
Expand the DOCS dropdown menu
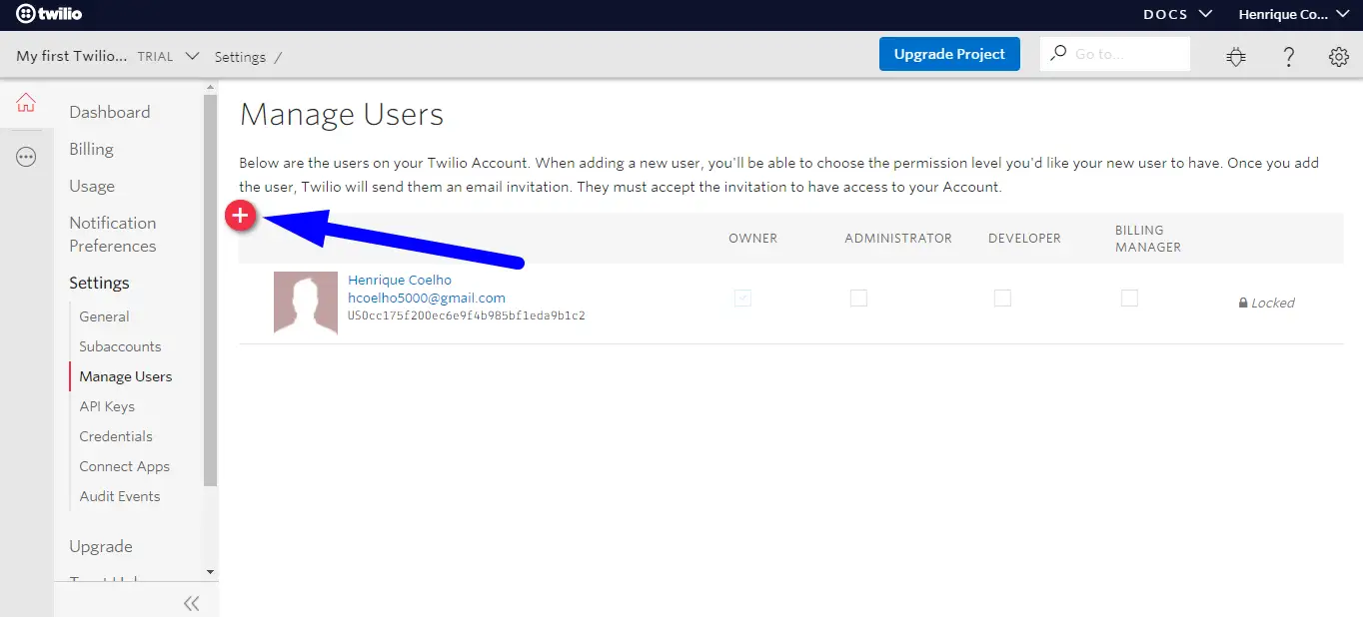tap(1178, 14)
